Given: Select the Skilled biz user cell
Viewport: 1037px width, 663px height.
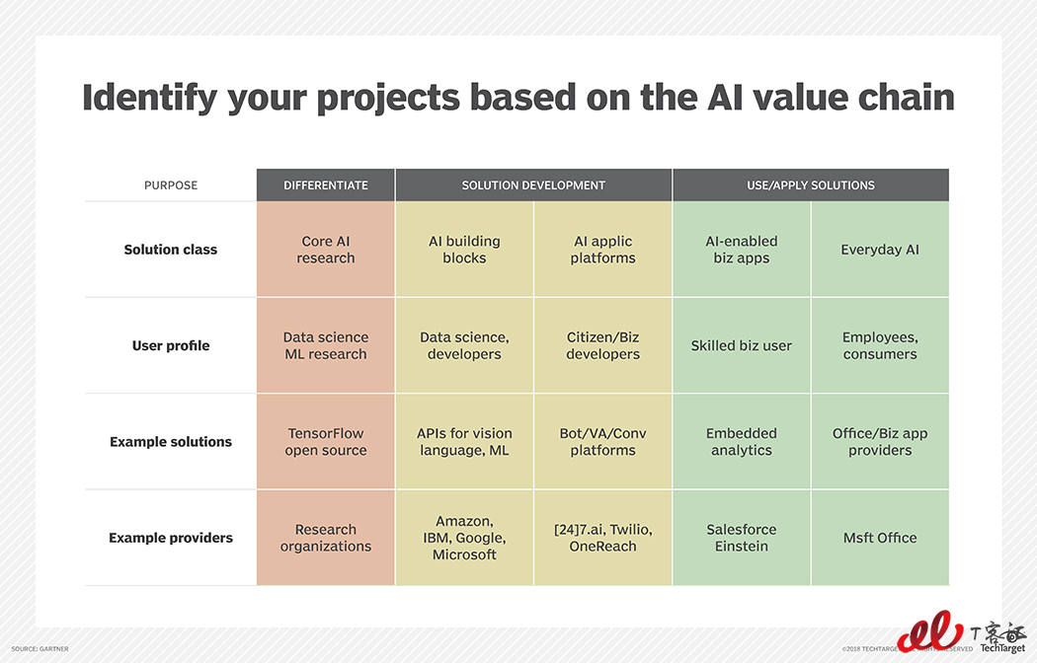Looking at the screenshot, I should [x=742, y=345].
